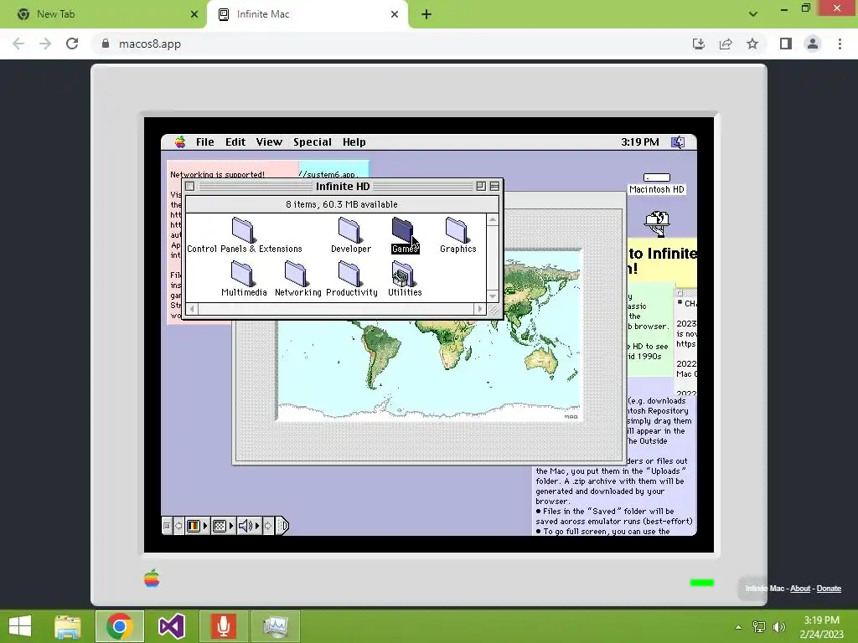Open the Apple menu in Mac OS
Viewport: 858px width, 643px height.
pyautogui.click(x=180, y=142)
